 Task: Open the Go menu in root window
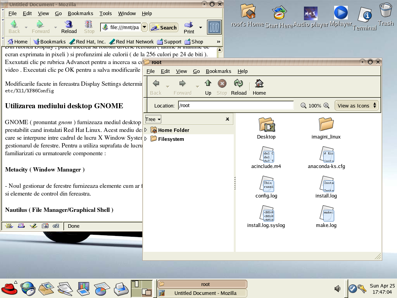(196, 71)
